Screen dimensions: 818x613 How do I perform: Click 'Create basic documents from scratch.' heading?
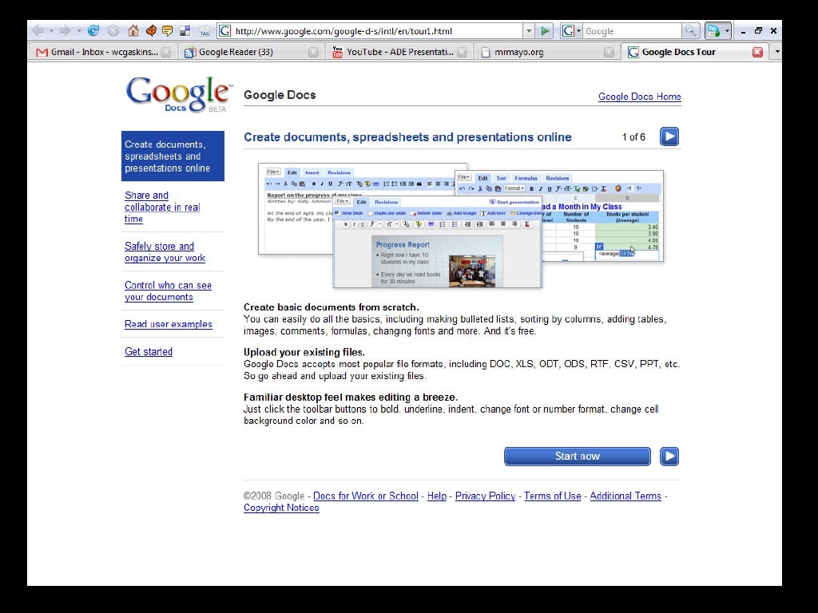click(332, 307)
